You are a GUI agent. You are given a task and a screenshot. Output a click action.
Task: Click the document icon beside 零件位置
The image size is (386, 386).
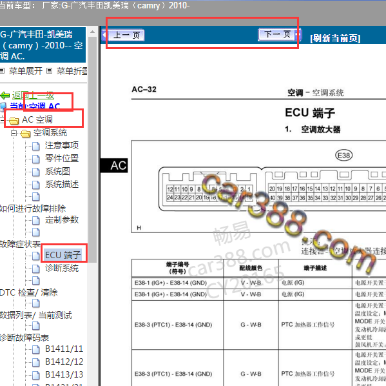click(x=36, y=159)
